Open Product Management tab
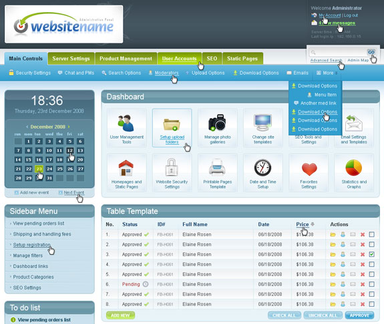Screen dimensions: 384x324 click(x=126, y=59)
